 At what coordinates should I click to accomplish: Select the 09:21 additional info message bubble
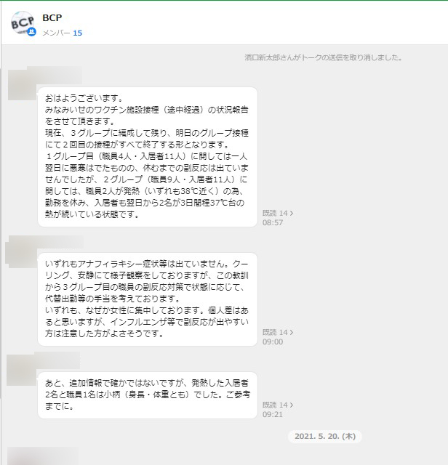pyautogui.click(x=148, y=395)
